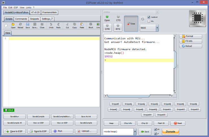Click the chip logo image
The image size is (209, 137).
197,18
